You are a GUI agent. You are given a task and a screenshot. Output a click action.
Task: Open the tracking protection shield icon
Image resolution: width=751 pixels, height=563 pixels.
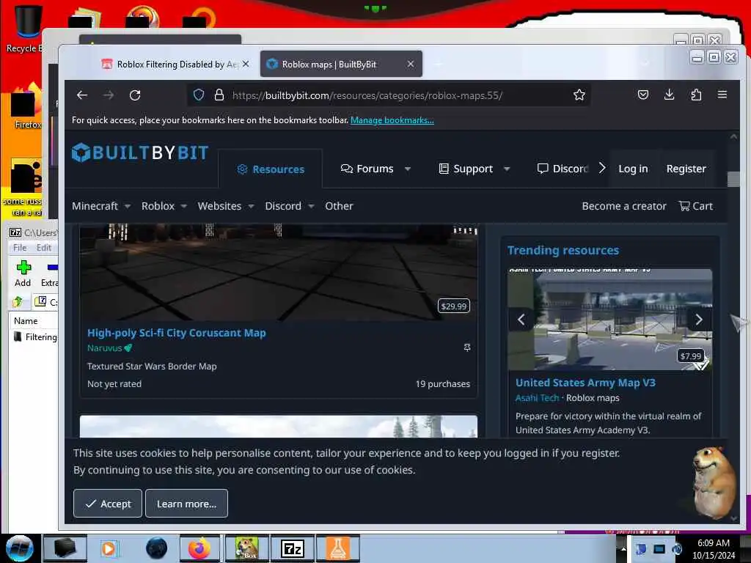tap(199, 95)
